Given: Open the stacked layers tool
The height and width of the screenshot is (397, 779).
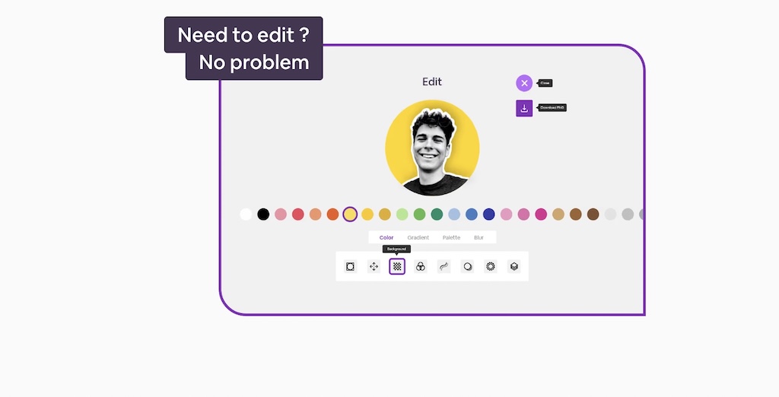Looking at the screenshot, I should point(514,267).
